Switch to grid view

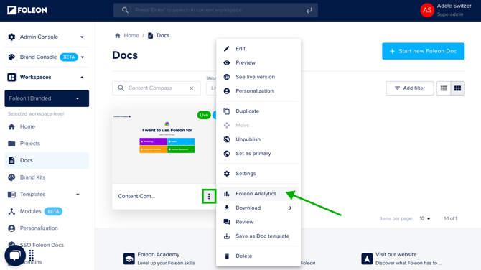coord(457,88)
